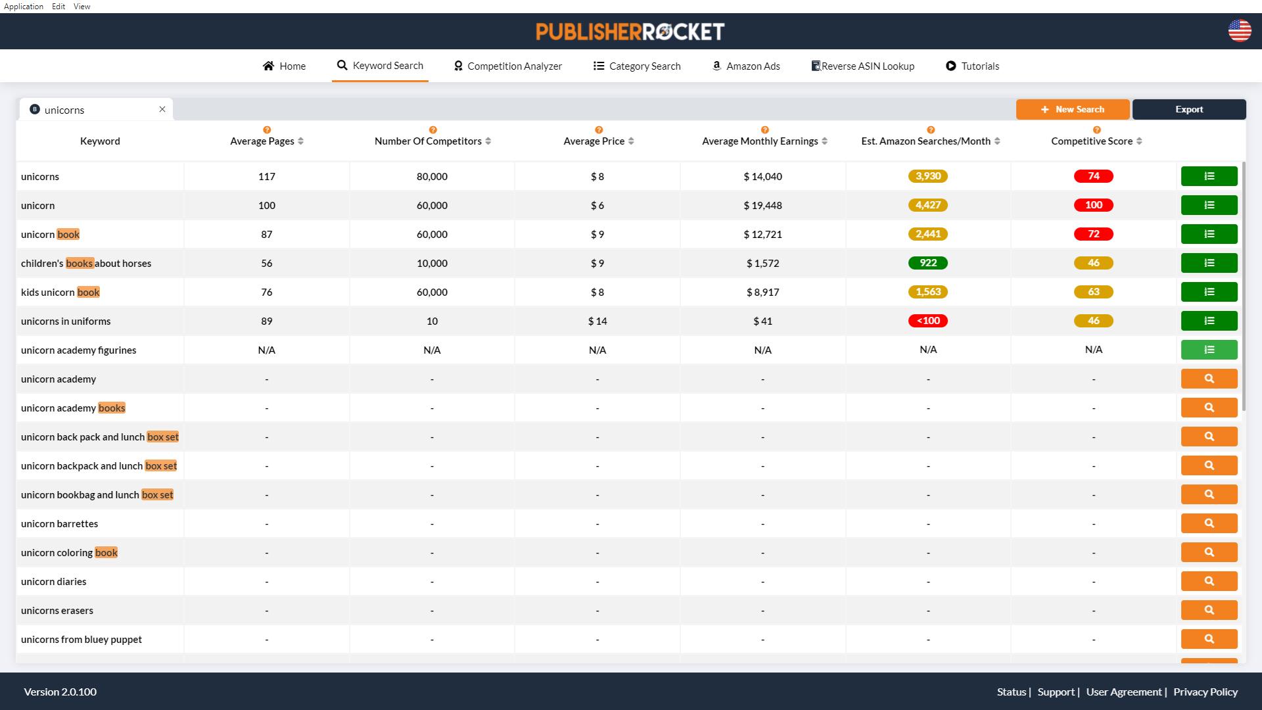Open competitor list for "unicorn book" row

pyautogui.click(x=1209, y=234)
